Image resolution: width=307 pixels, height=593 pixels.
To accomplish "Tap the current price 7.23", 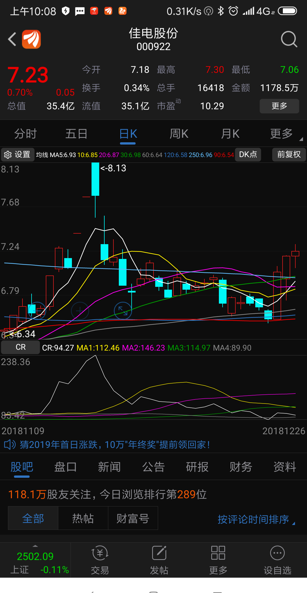I will [x=28, y=75].
